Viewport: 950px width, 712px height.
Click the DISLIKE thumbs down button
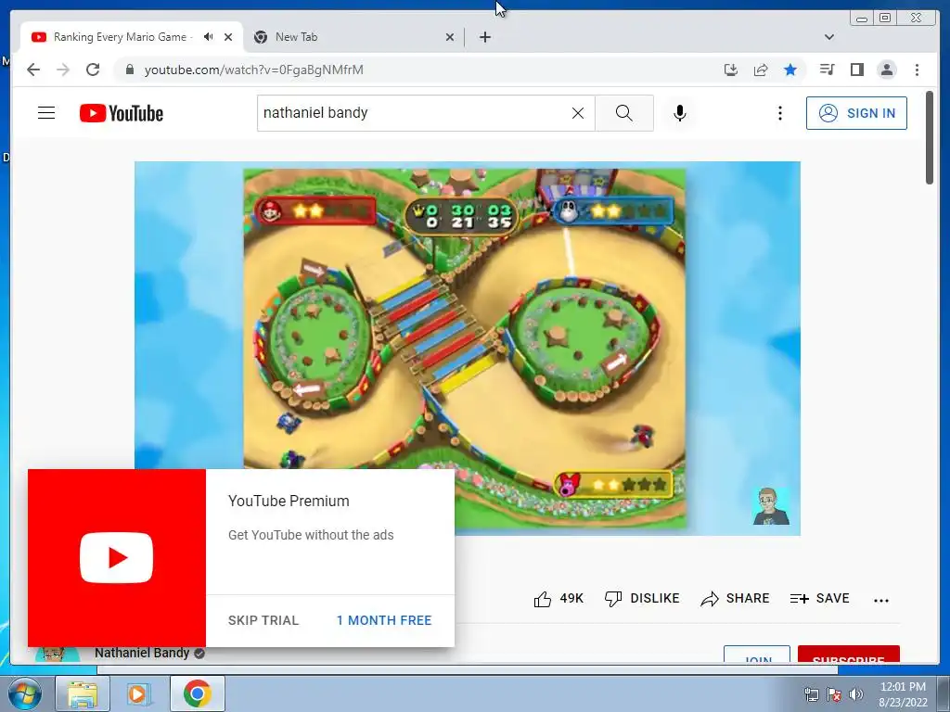point(642,599)
